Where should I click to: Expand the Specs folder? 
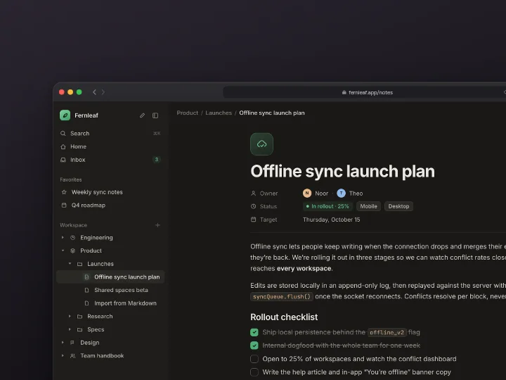tap(70, 329)
